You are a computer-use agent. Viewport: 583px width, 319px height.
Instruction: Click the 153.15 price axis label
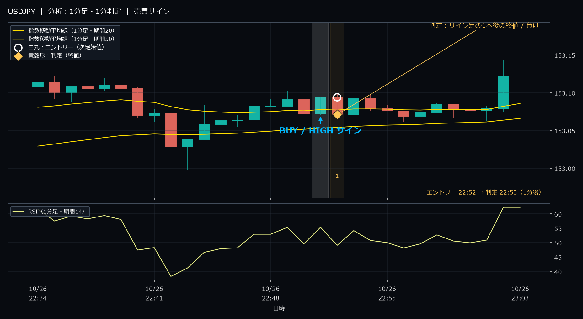pos(565,55)
